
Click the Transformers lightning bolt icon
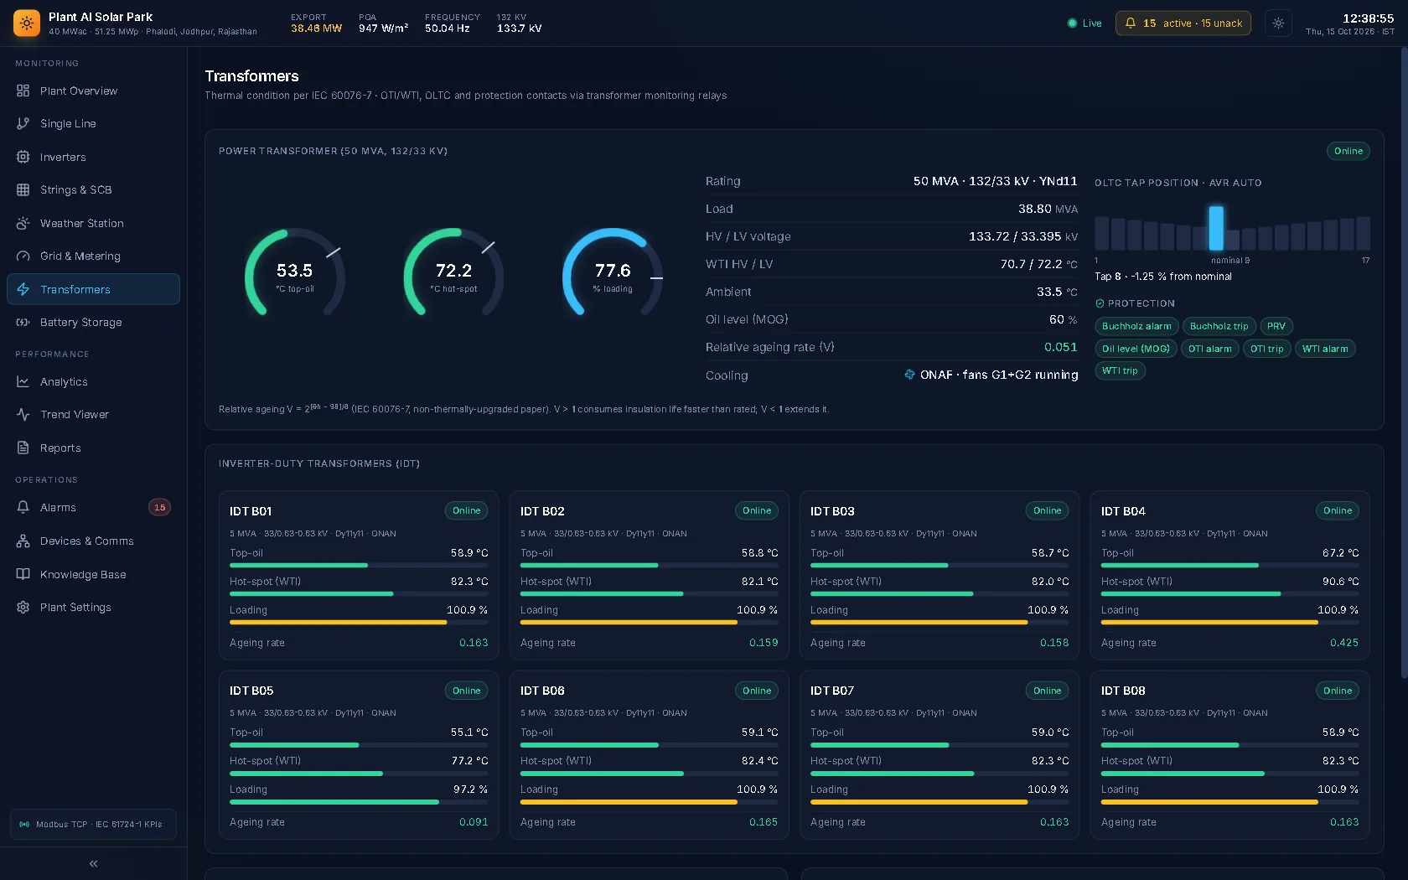click(x=23, y=289)
